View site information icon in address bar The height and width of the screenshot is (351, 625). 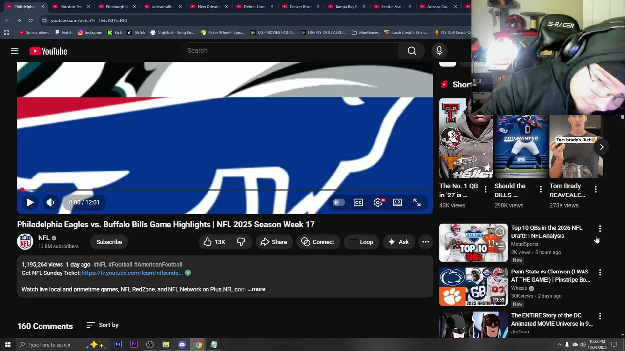pyautogui.click(x=44, y=20)
